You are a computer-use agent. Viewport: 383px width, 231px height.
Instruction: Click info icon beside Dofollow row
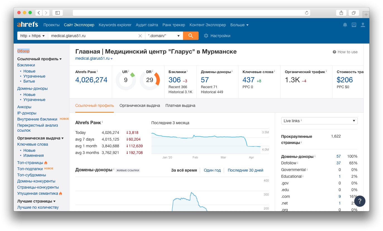[x=298, y=163]
